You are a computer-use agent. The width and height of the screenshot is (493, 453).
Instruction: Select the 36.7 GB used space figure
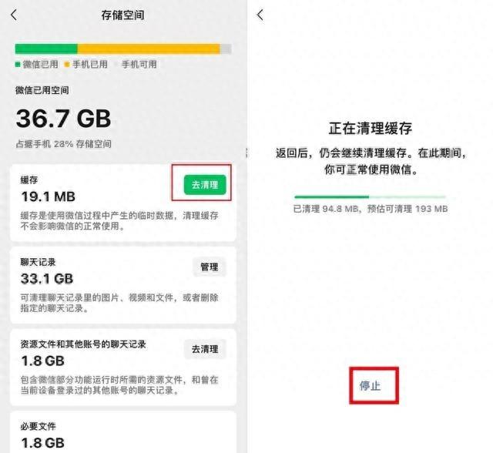63,119
